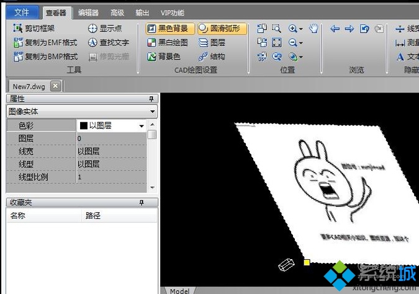Select the pan hand tool
This screenshot has width=419, height=294.
(x=313, y=29)
